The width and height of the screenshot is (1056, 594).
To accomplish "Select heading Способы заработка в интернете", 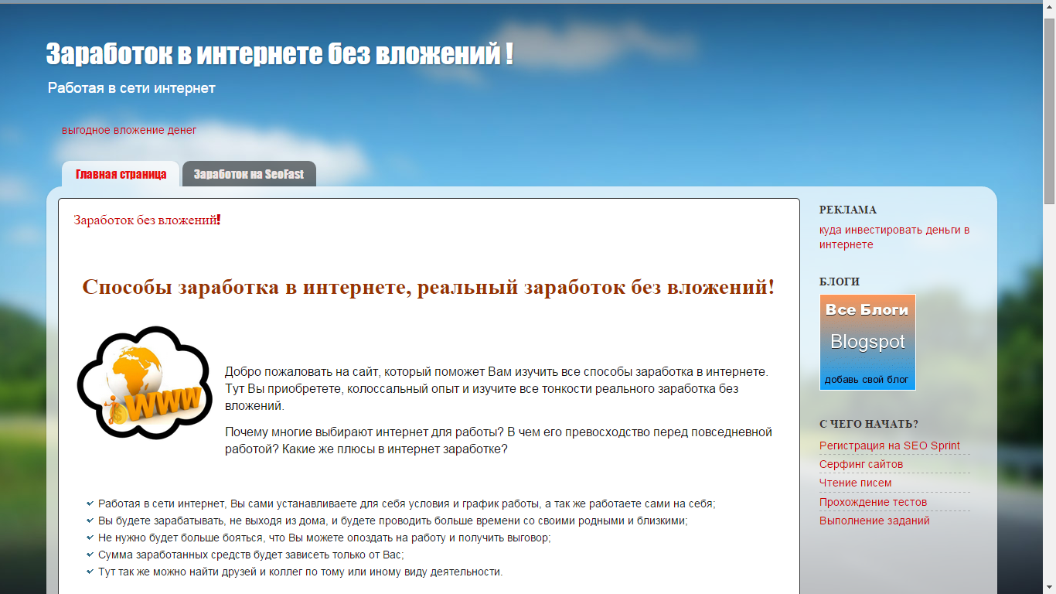I will [x=428, y=287].
